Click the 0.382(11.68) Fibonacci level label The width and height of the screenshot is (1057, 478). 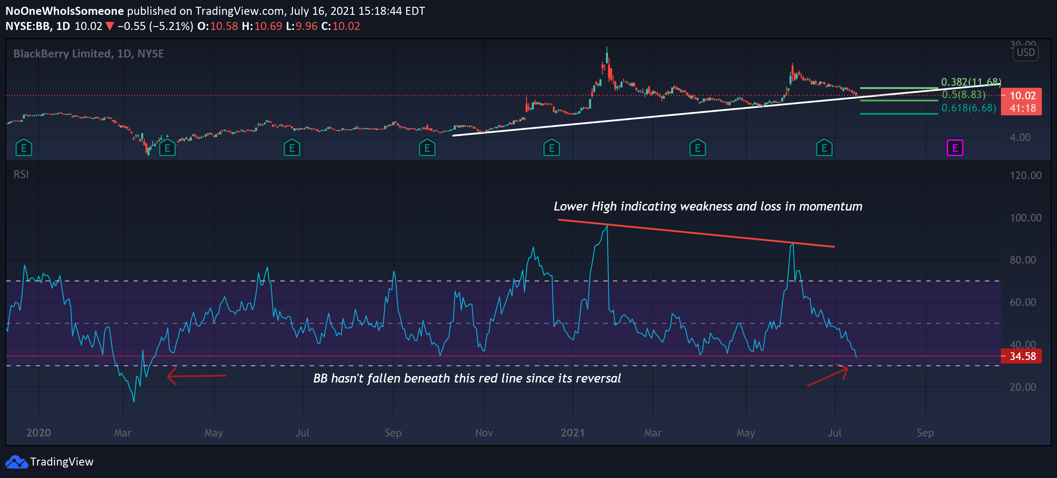(971, 82)
